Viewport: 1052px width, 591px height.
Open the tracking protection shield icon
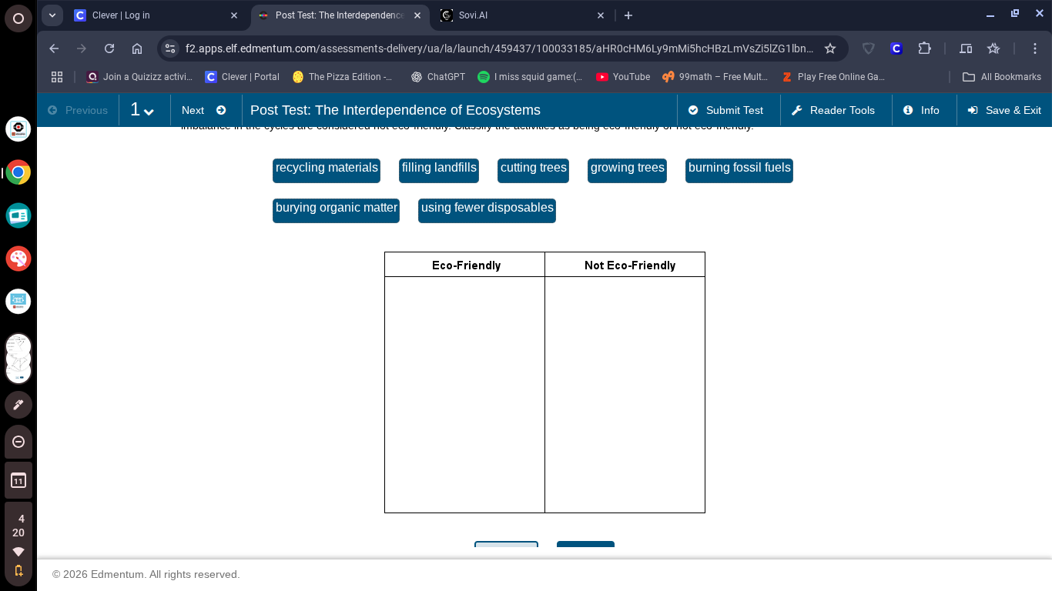pyautogui.click(x=868, y=48)
